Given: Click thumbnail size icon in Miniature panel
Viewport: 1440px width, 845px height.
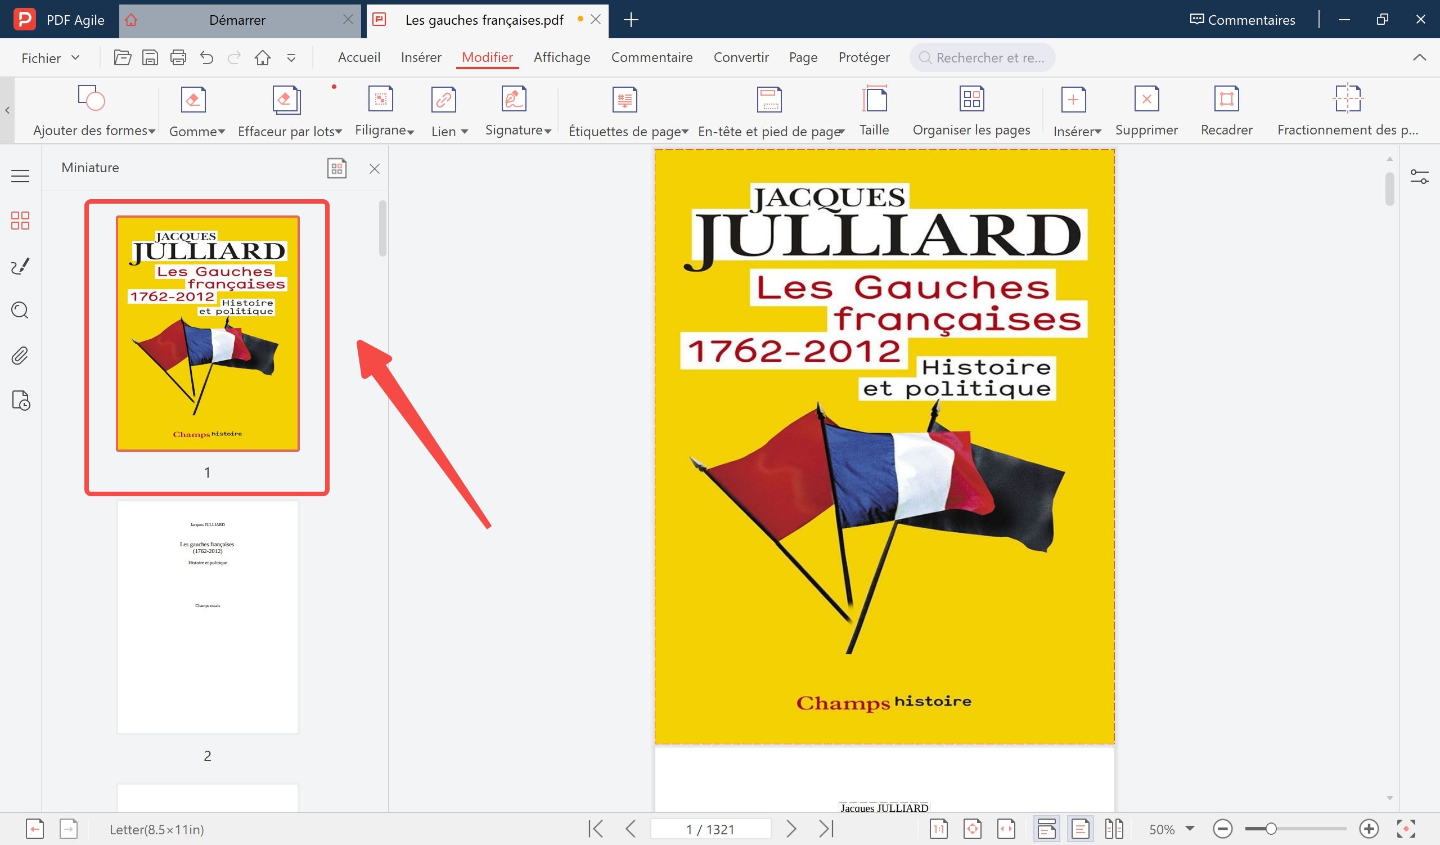Looking at the screenshot, I should pyautogui.click(x=336, y=169).
